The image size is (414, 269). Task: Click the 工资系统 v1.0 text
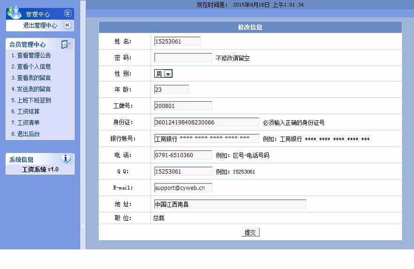coord(40,169)
